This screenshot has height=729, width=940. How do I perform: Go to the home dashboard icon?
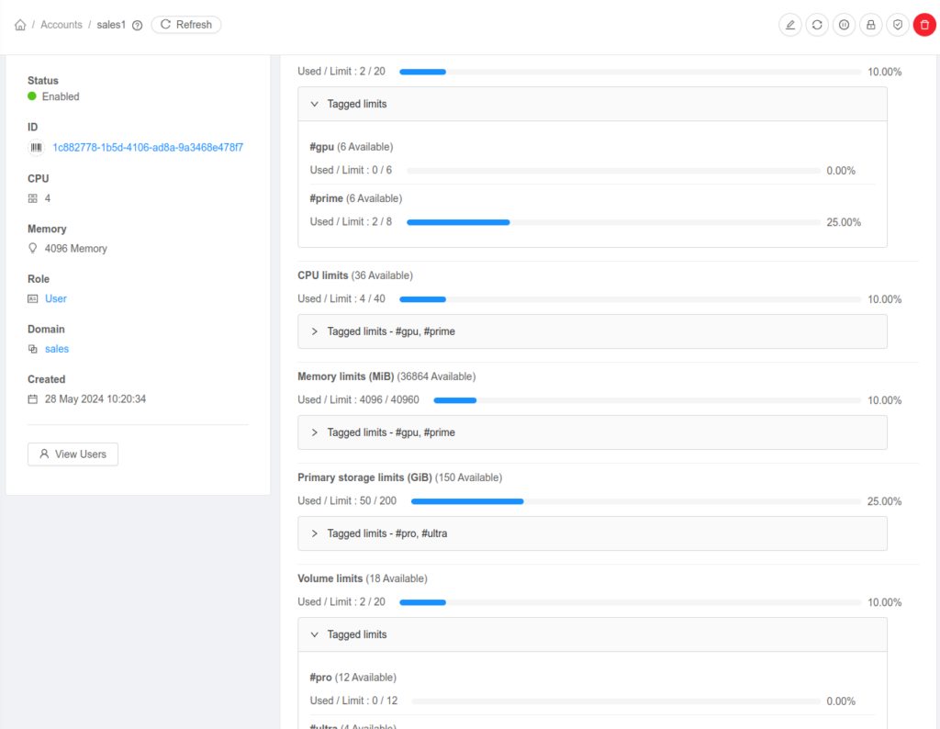[20, 25]
